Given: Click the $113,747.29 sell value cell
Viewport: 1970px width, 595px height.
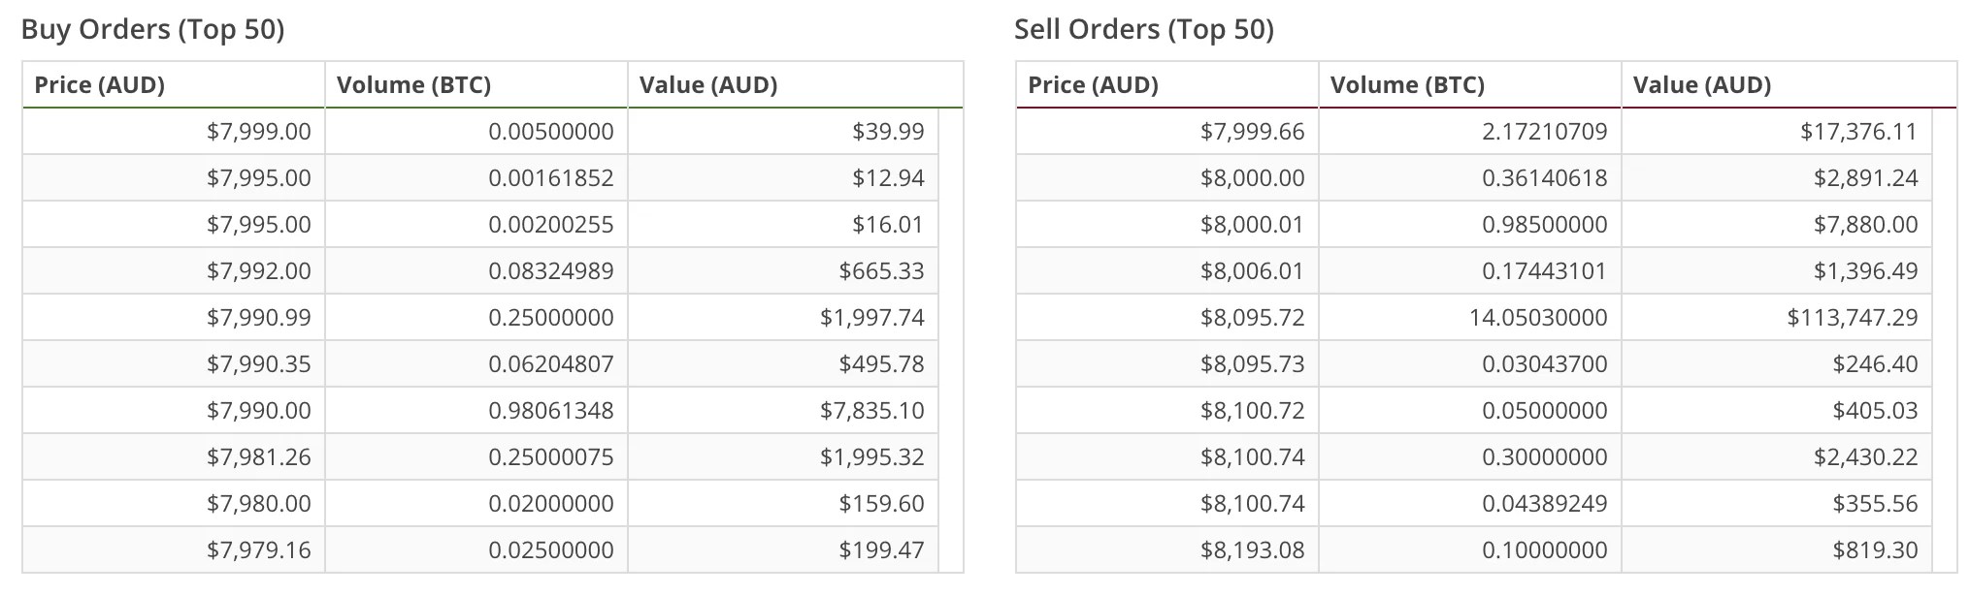Looking at the screenshot, I should point(1852,318).
